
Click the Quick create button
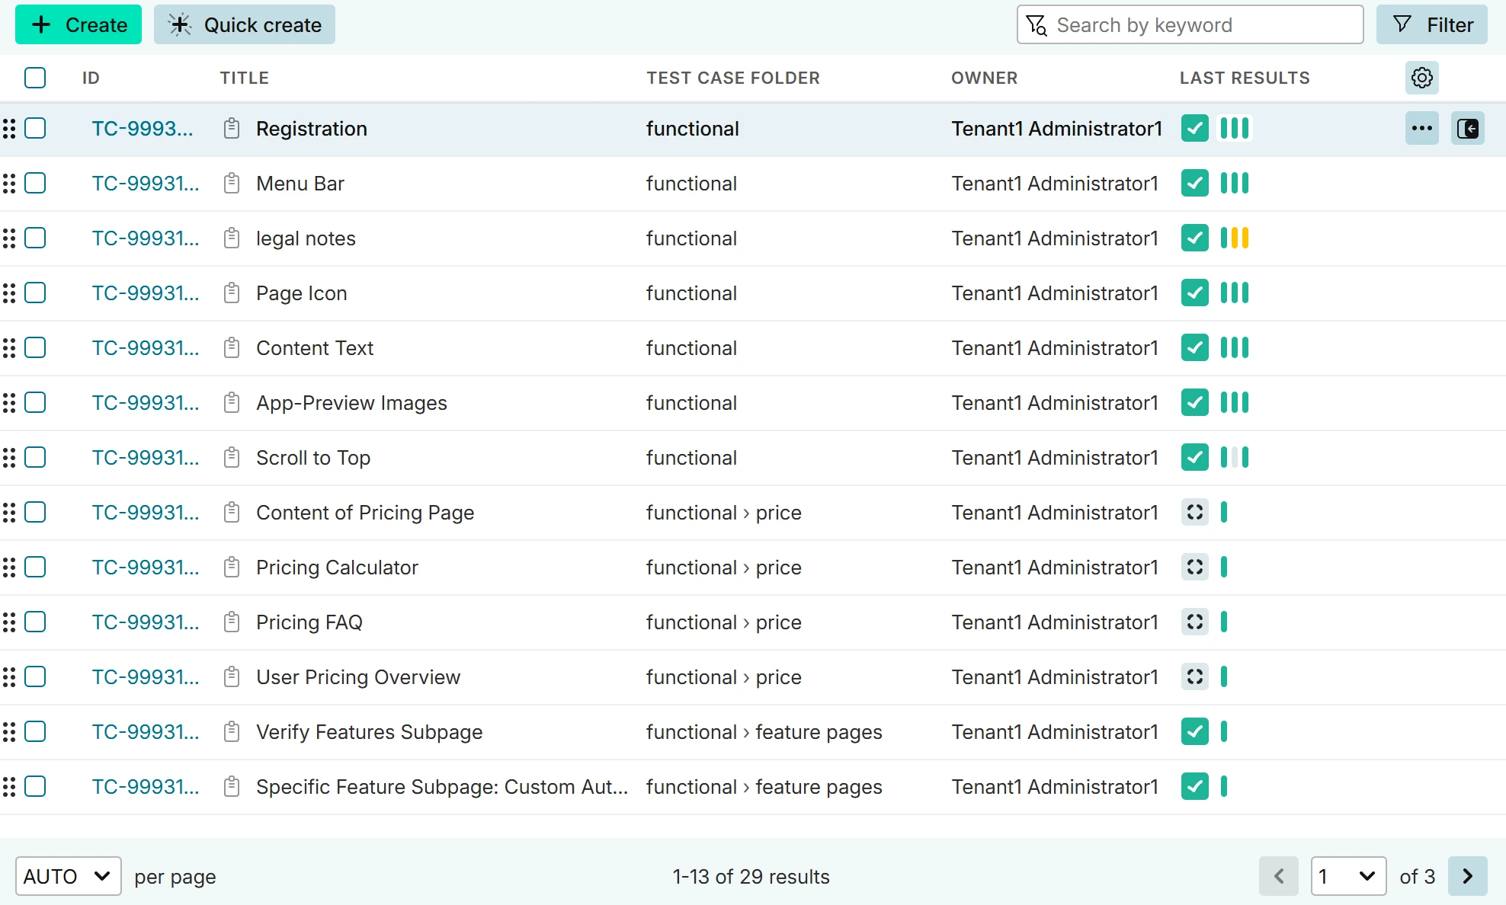pyautogui.click(x=245, y=24)
